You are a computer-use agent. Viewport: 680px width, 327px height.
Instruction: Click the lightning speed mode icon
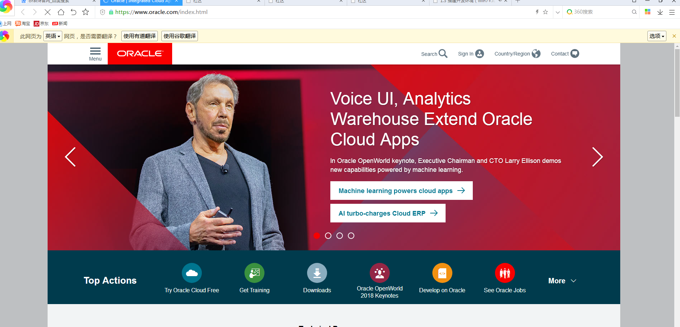pos(537,12)
